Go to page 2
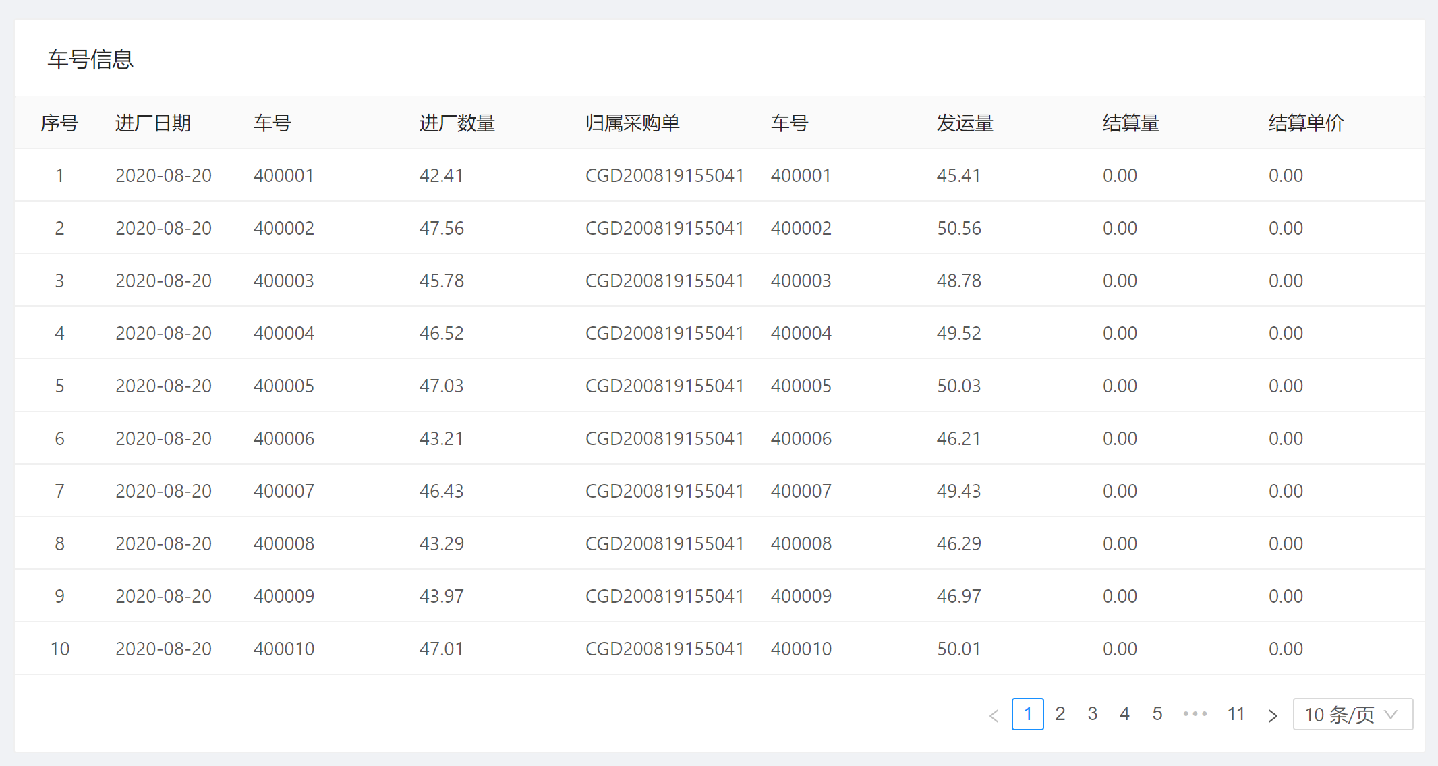Viewport: 1438px width, 766px height. (x=1060, y=714)
